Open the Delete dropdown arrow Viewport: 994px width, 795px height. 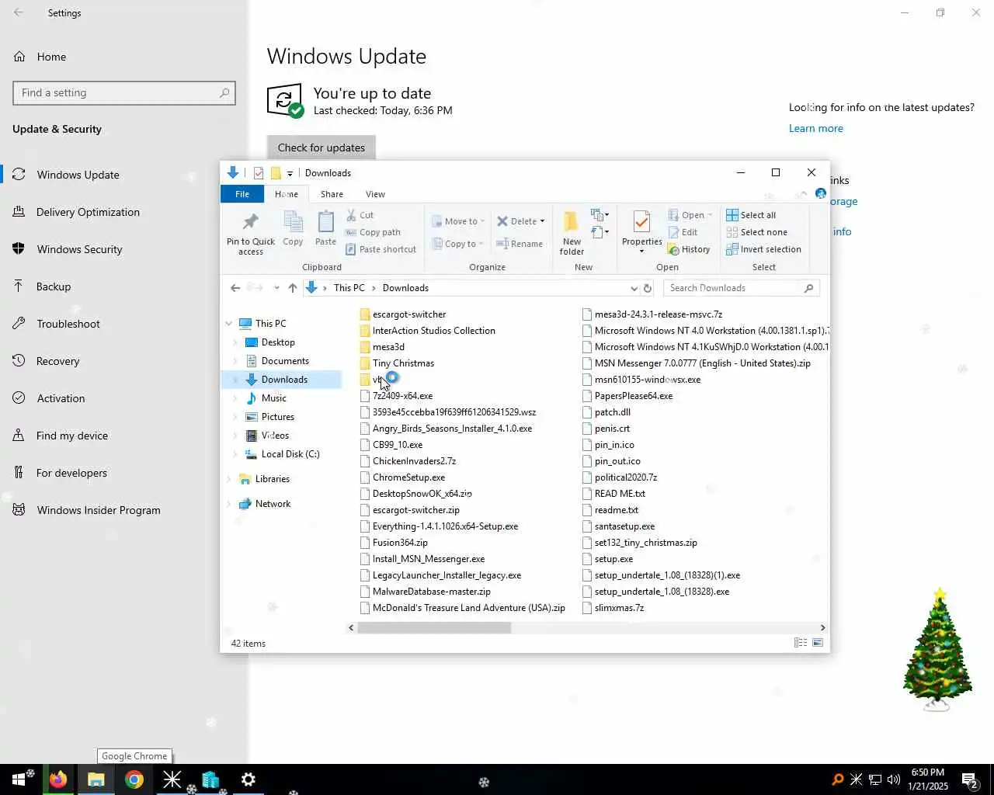(x=542, y=221)
